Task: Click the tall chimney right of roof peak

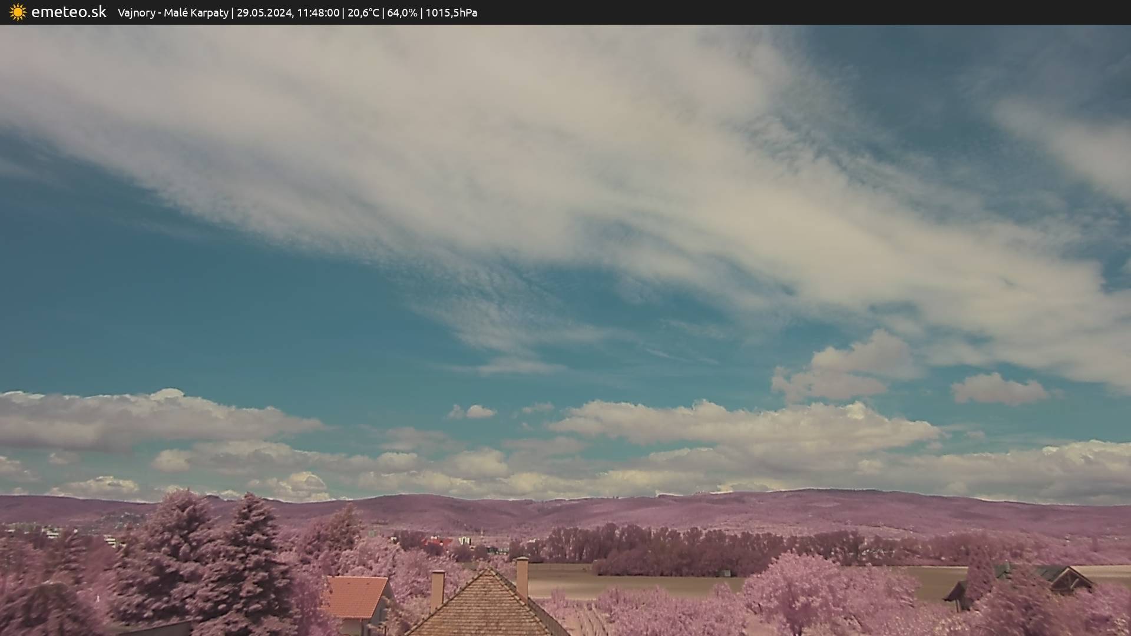Action: click(x=522, y=577)
